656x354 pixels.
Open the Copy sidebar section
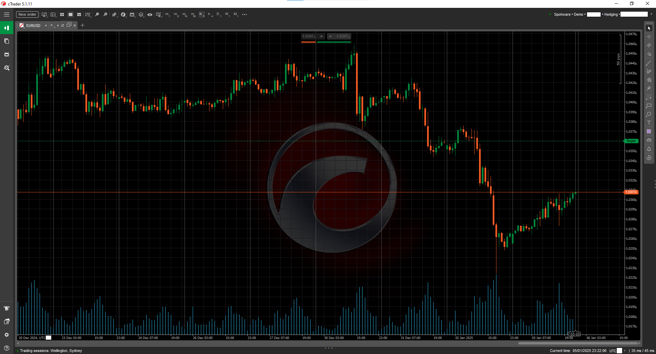tap(6, 41)
